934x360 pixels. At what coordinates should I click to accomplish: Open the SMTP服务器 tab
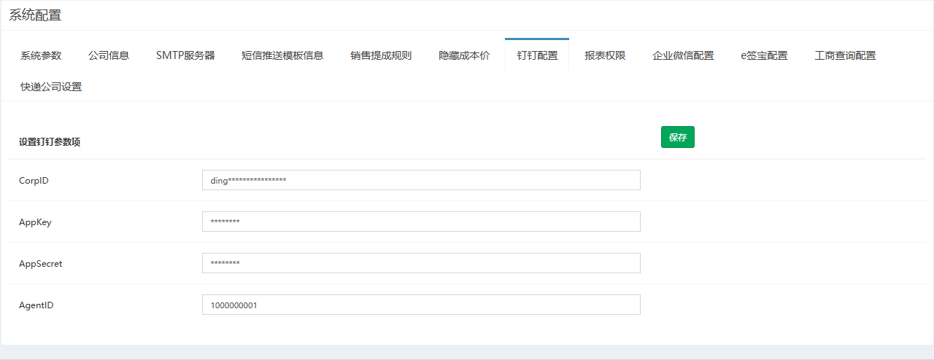point(185,55)
